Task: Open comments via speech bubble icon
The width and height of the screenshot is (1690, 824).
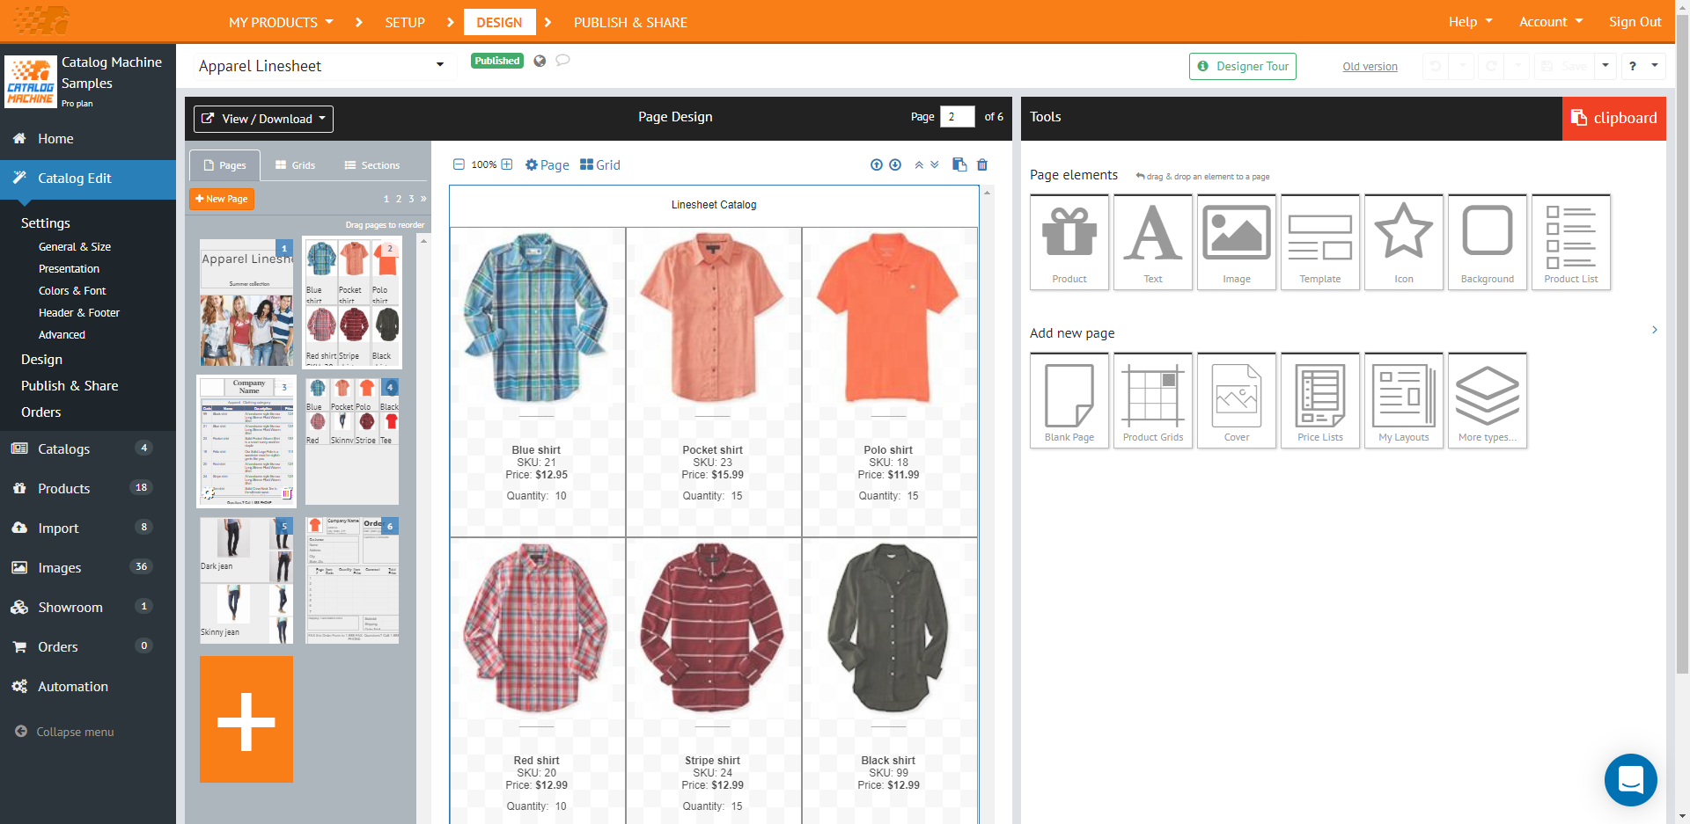Action: [562, 60]
